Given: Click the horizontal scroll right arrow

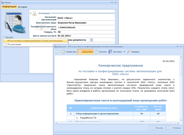Looking at the screenshot, I should click(x=178, y=123).
